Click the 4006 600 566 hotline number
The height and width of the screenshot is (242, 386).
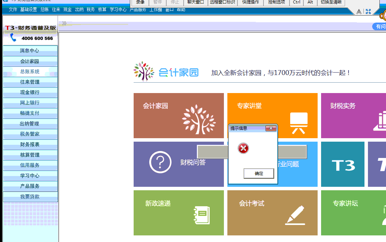tap(37, 39)
